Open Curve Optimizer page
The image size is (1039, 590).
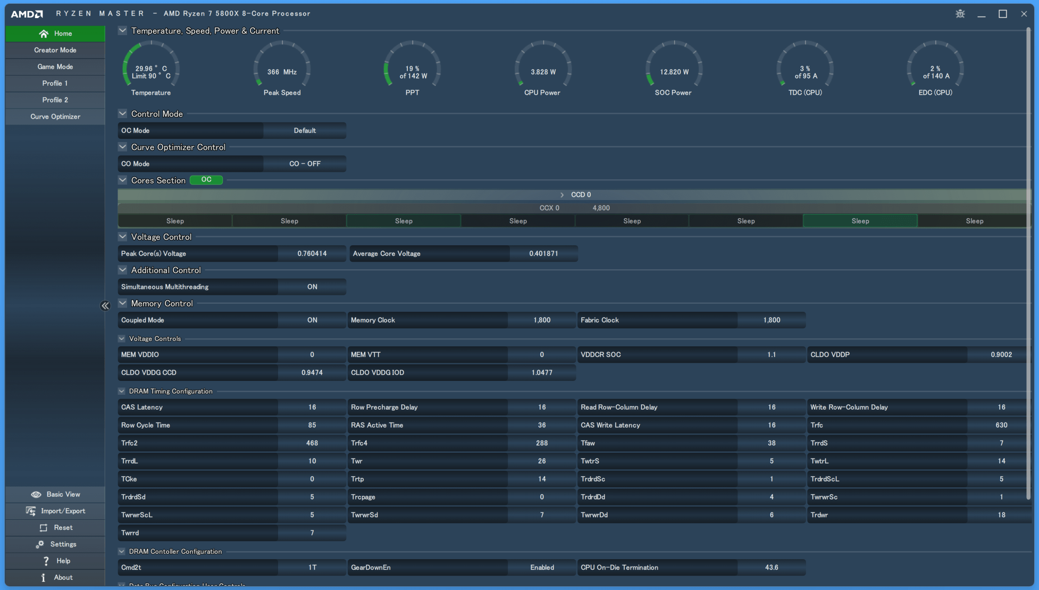55,117
